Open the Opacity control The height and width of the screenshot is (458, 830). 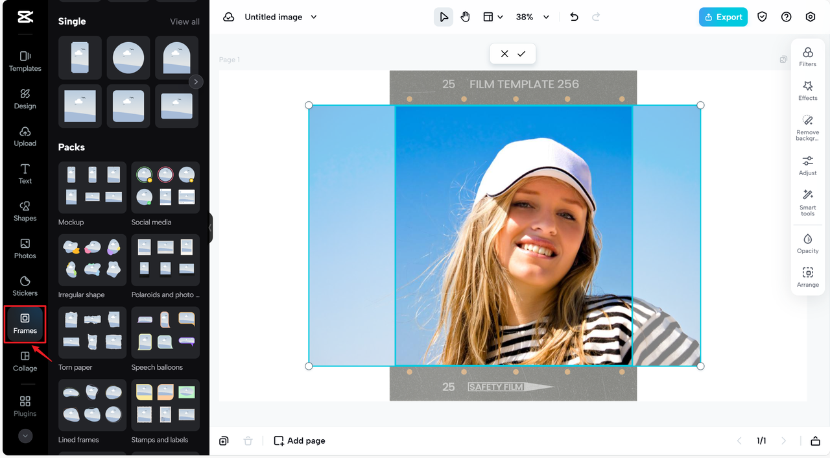pos(808,243)
